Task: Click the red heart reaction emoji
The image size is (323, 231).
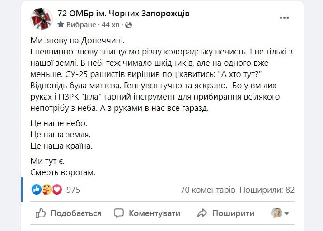Action: pyautogui.click(x=57, y=190)
